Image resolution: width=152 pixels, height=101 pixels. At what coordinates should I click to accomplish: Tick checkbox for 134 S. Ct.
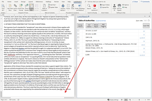coord(78,37)
